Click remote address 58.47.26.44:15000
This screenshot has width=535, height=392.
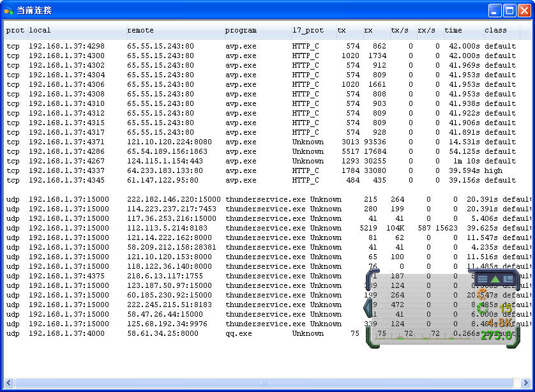(x=165, y=313)
